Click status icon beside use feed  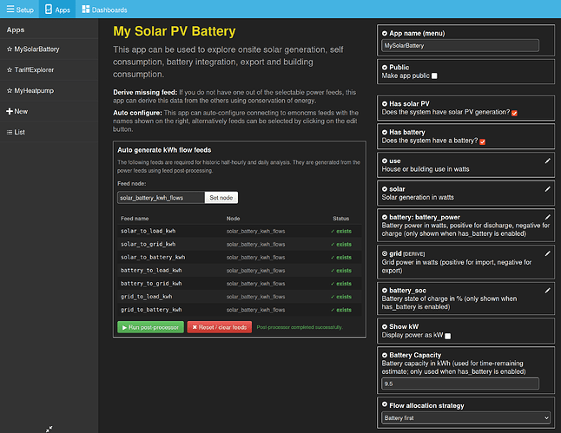click(385, 161)
